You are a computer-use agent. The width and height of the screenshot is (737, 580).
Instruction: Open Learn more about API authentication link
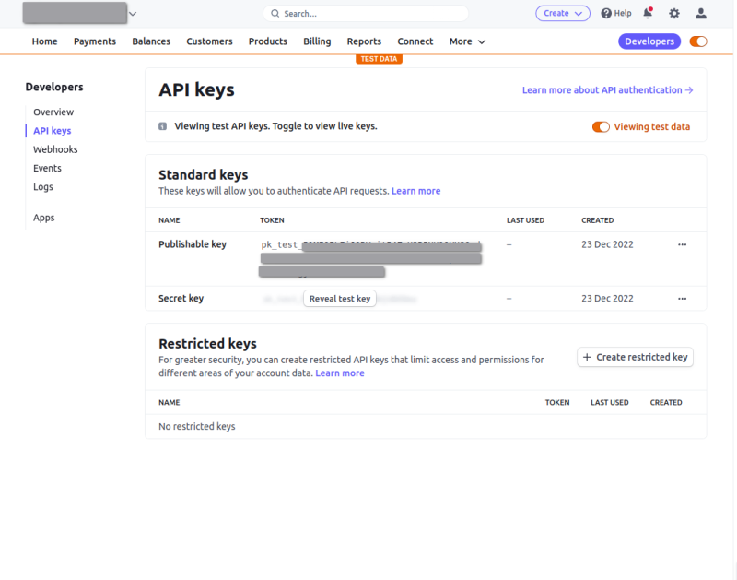pyautogui.click(x=607, y=90)
